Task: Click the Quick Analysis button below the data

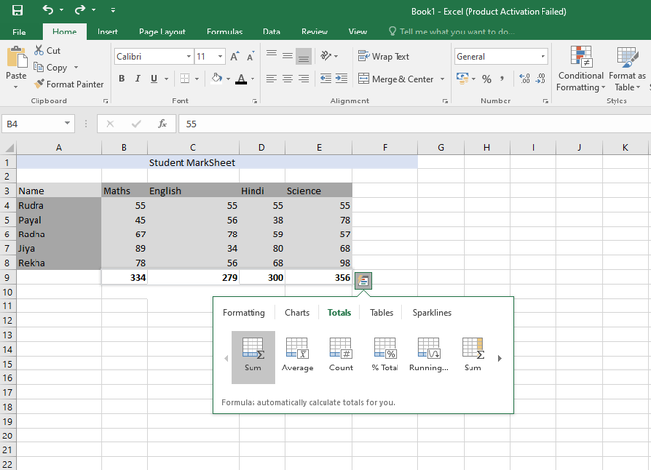Action: pyautogui.click(x=364, y=280)
